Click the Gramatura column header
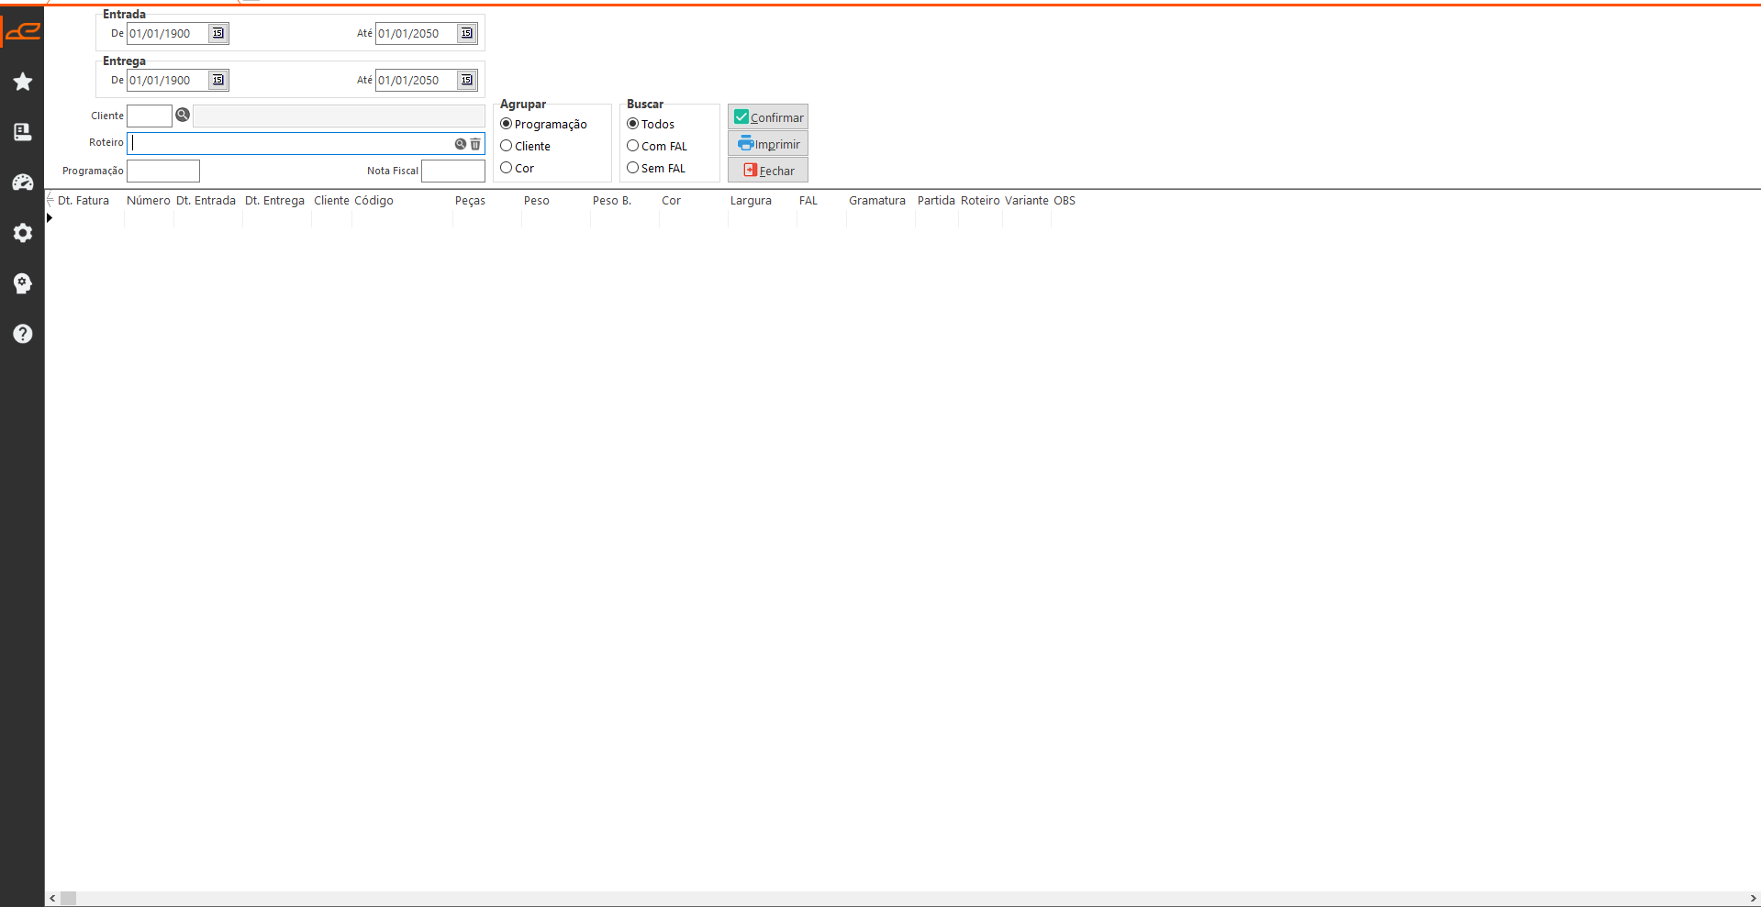Viewport: 1761px width, 907px height. point(876,201)
